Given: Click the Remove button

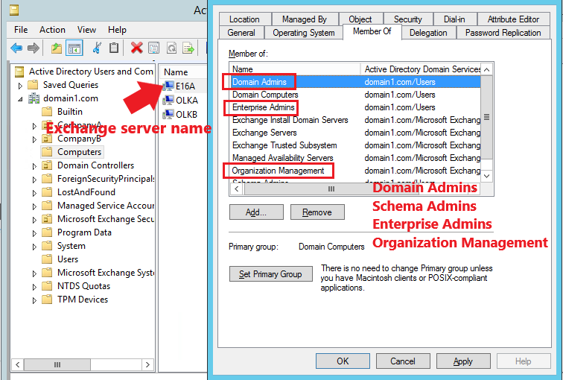Looking at the screenshot, I should (x=317, y=212).
